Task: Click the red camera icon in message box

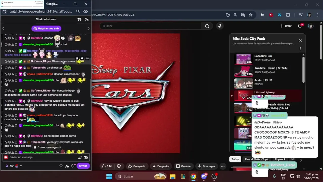Action: (x=6, y=157)
